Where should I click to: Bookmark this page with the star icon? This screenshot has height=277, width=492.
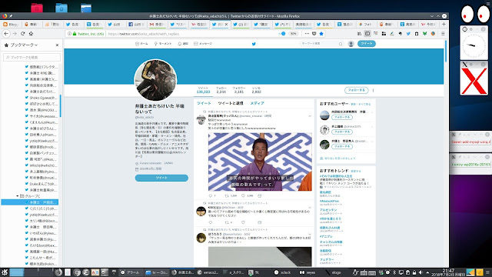pos(321,34)
